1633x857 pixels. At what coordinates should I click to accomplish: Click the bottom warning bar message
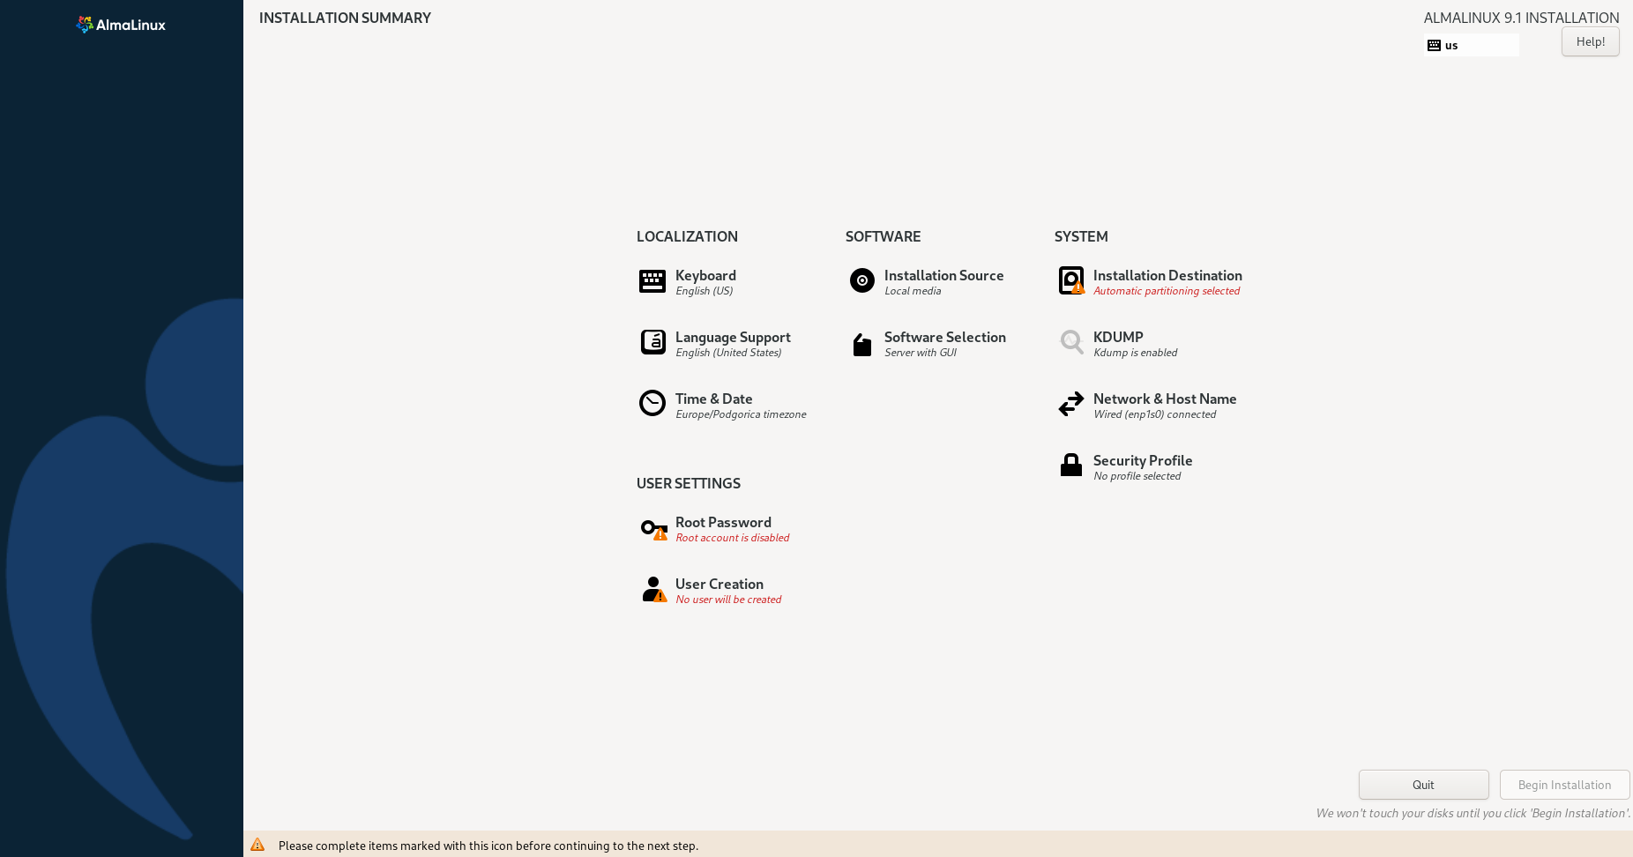tap(488, 845)
